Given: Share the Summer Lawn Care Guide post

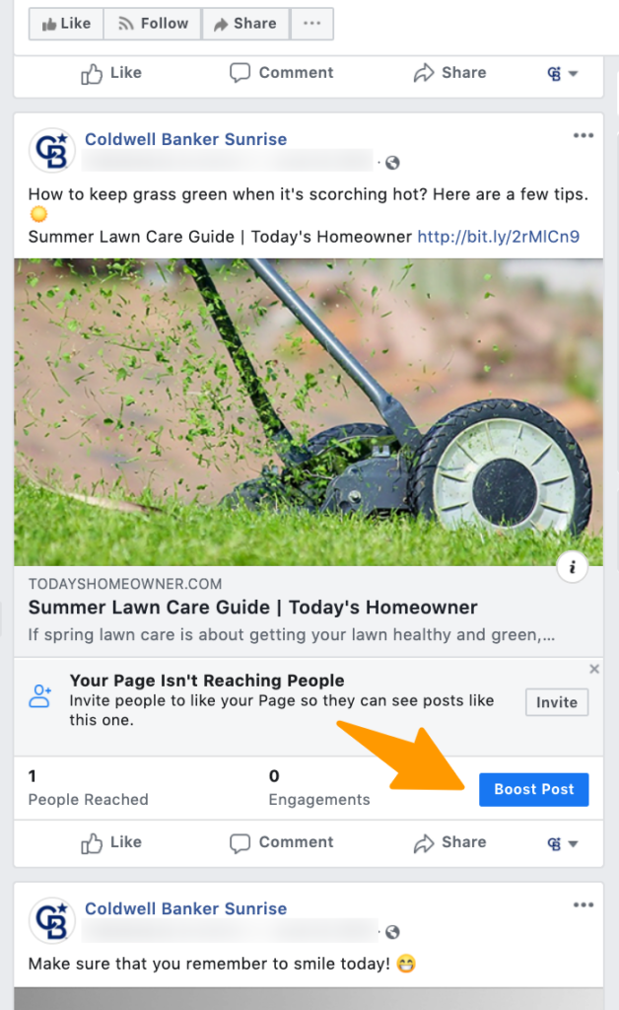Looking at the screenshot, I should click(x=449, y=842).
